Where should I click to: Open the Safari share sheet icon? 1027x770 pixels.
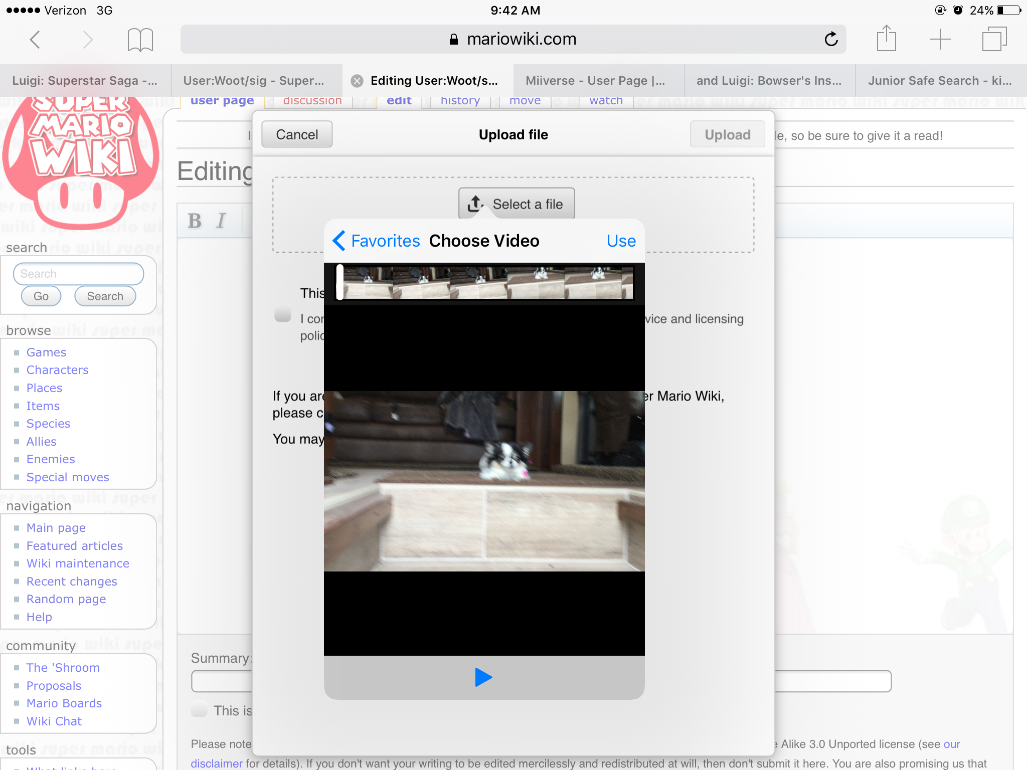[x=886, y=39]
